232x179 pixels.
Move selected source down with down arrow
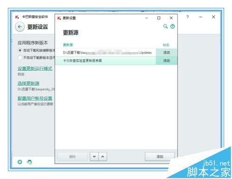(94, 156)
